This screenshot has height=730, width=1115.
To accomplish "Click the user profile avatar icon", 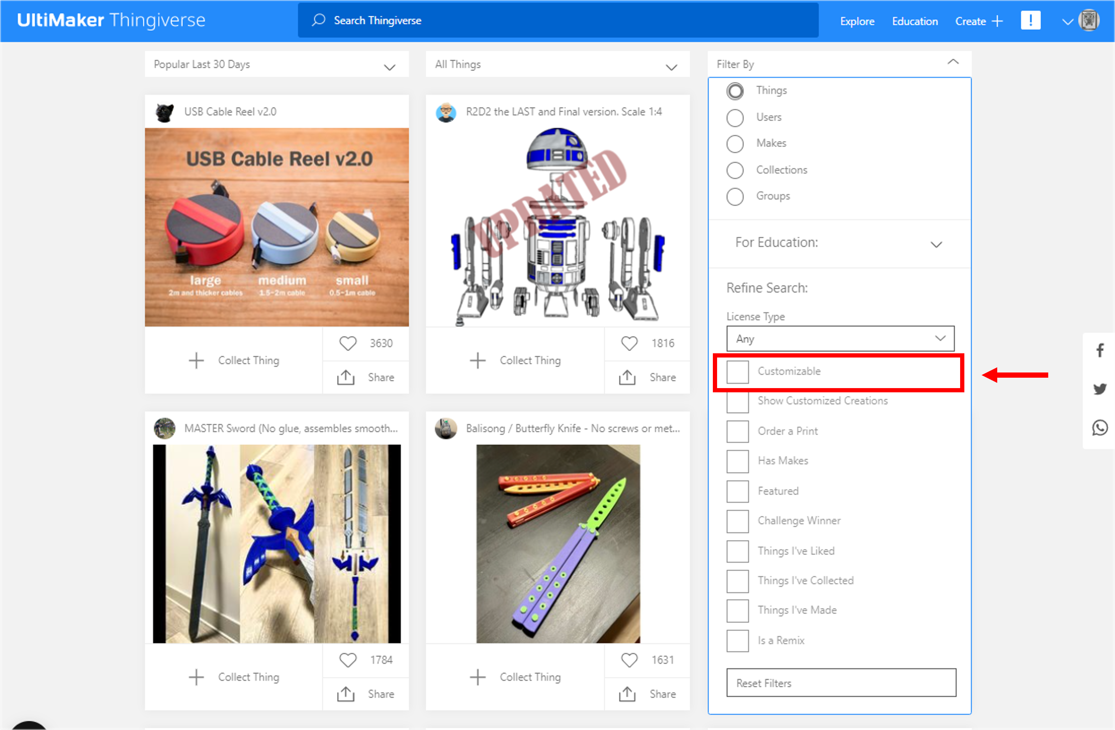I will 1089,20.
